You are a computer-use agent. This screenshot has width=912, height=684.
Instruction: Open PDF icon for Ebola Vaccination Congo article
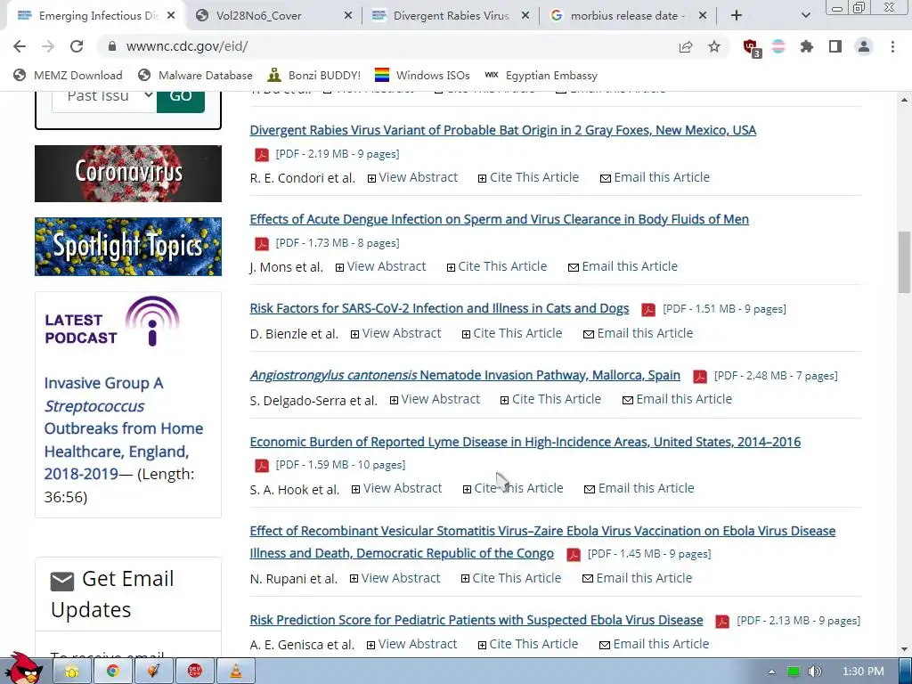pos(574,554)
